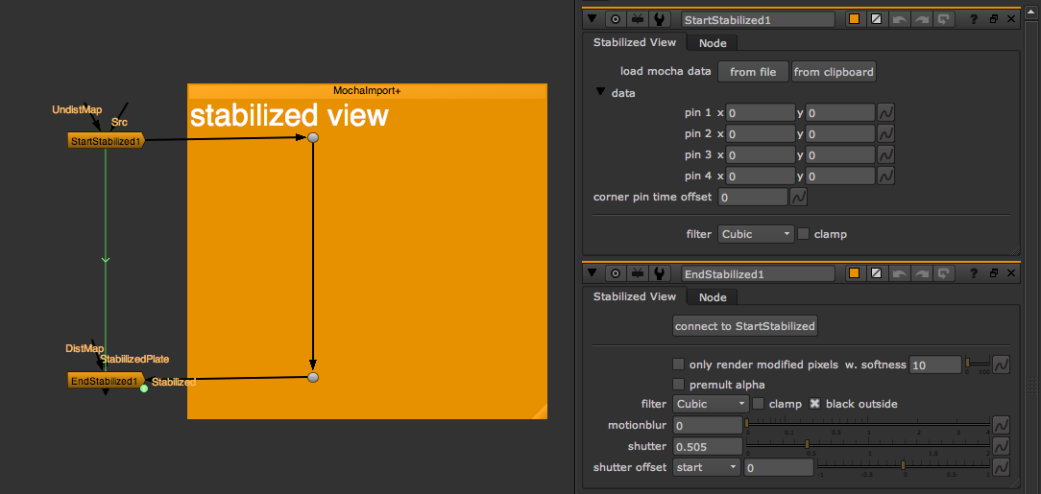Click the corner pin time offset field

pos(753,198)
